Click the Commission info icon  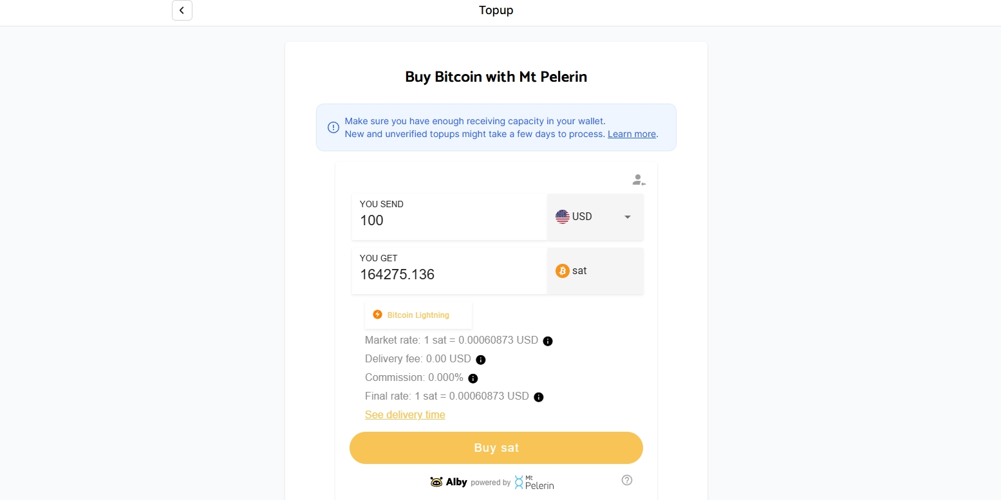point(473,378)
